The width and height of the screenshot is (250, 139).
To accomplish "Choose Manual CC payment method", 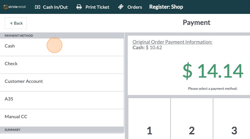I will [x=62, y=116].
